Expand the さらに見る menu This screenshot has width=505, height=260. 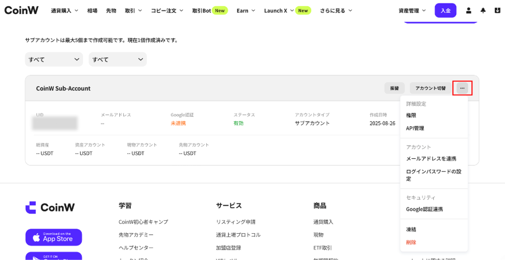336,11
